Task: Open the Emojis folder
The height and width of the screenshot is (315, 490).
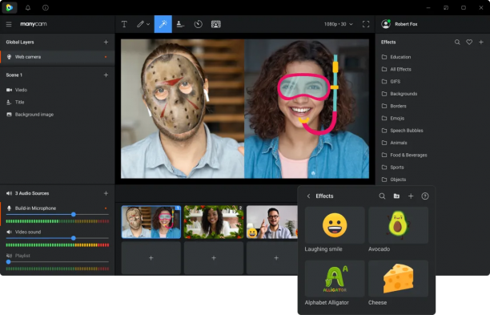Action: [393, 119]
